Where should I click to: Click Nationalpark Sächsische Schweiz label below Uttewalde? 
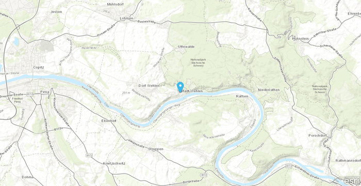(x=198, y=63)
